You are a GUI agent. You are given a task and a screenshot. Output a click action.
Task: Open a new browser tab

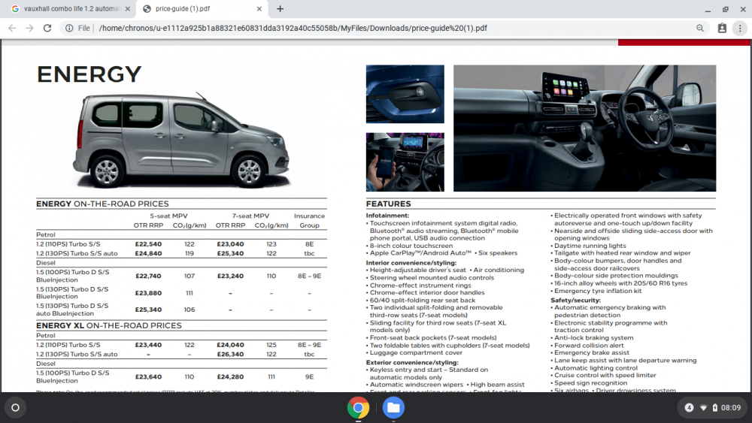[x=280, y=8]
